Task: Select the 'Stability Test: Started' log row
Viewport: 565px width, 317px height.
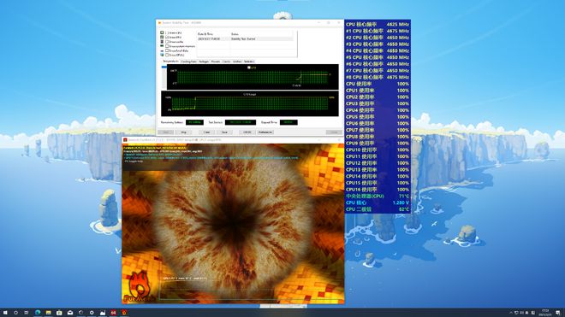Action: pos(245,38)
